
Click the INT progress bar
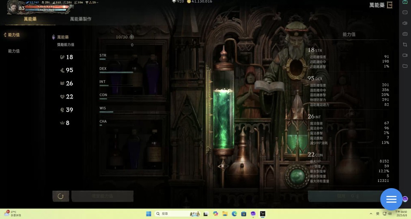coord(116,86)
